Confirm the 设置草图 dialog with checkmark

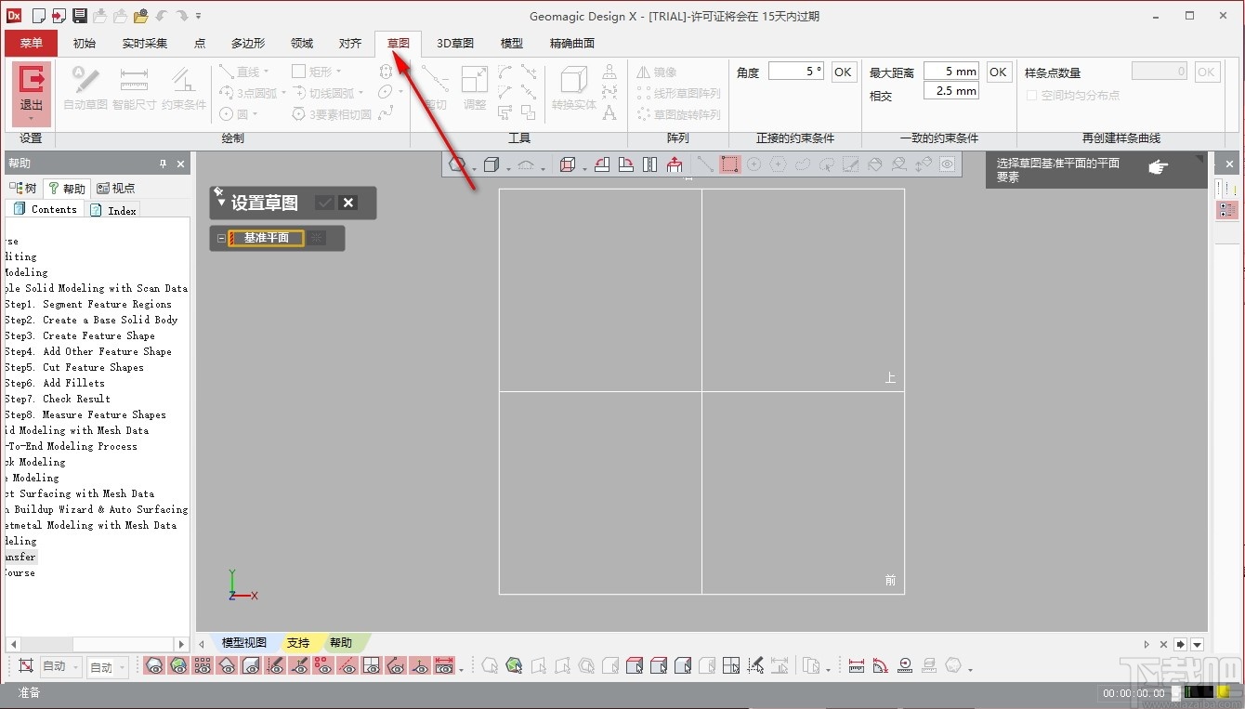323,203
